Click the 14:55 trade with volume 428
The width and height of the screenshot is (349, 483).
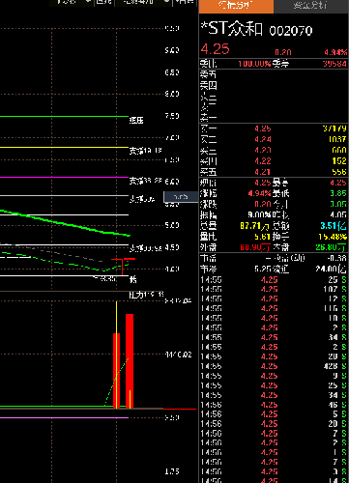[x=274, y=366]
